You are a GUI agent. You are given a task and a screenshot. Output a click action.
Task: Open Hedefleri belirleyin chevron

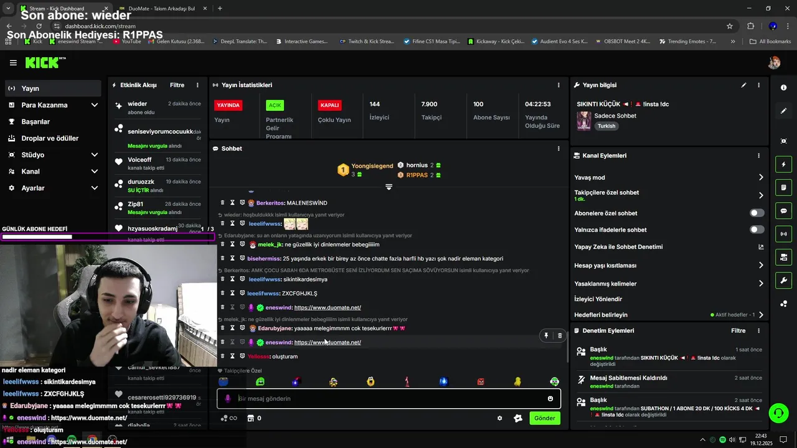(760, 315)
